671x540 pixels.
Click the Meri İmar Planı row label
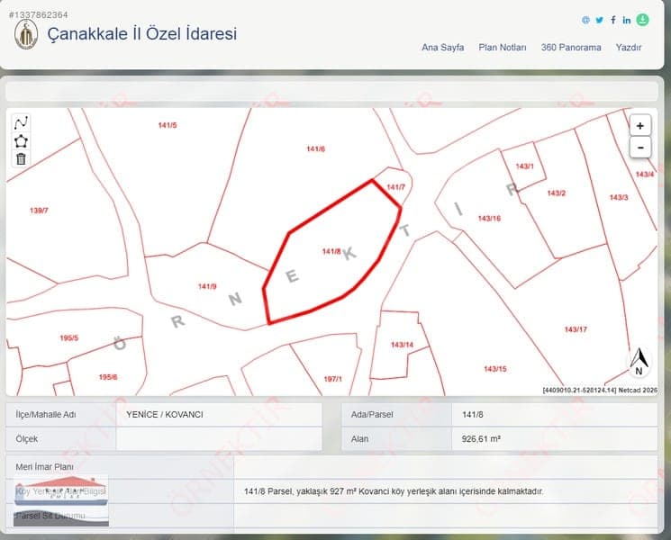[x=44, y=467]
